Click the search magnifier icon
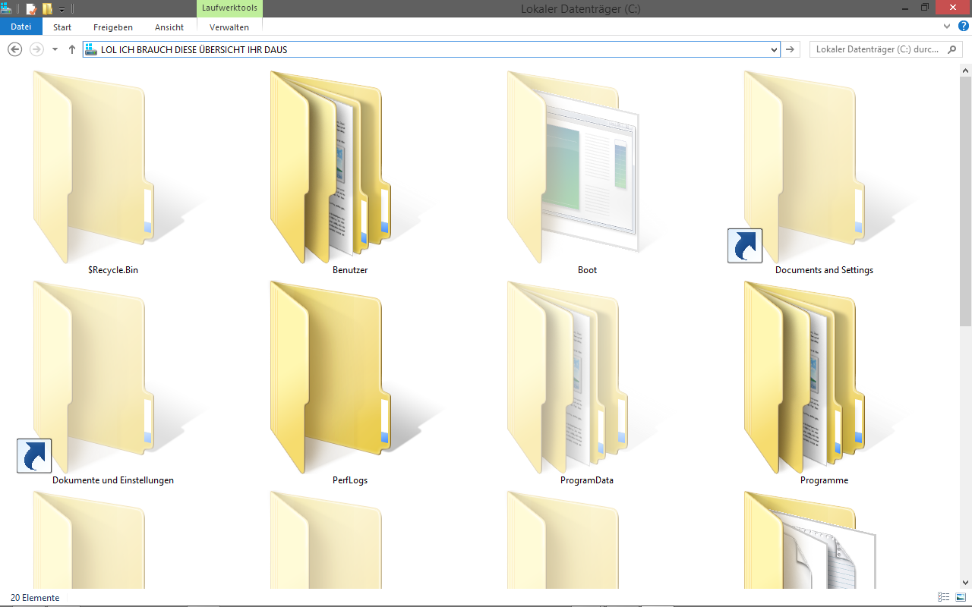 tap(953, 49)
